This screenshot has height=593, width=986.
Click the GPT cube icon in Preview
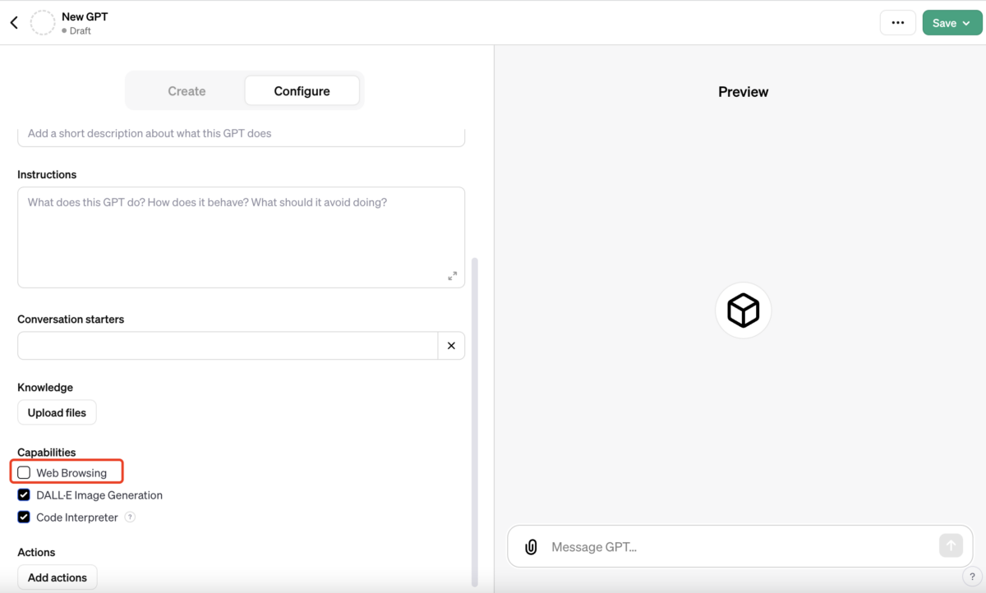pyautogui.click(x=743, y=310)
